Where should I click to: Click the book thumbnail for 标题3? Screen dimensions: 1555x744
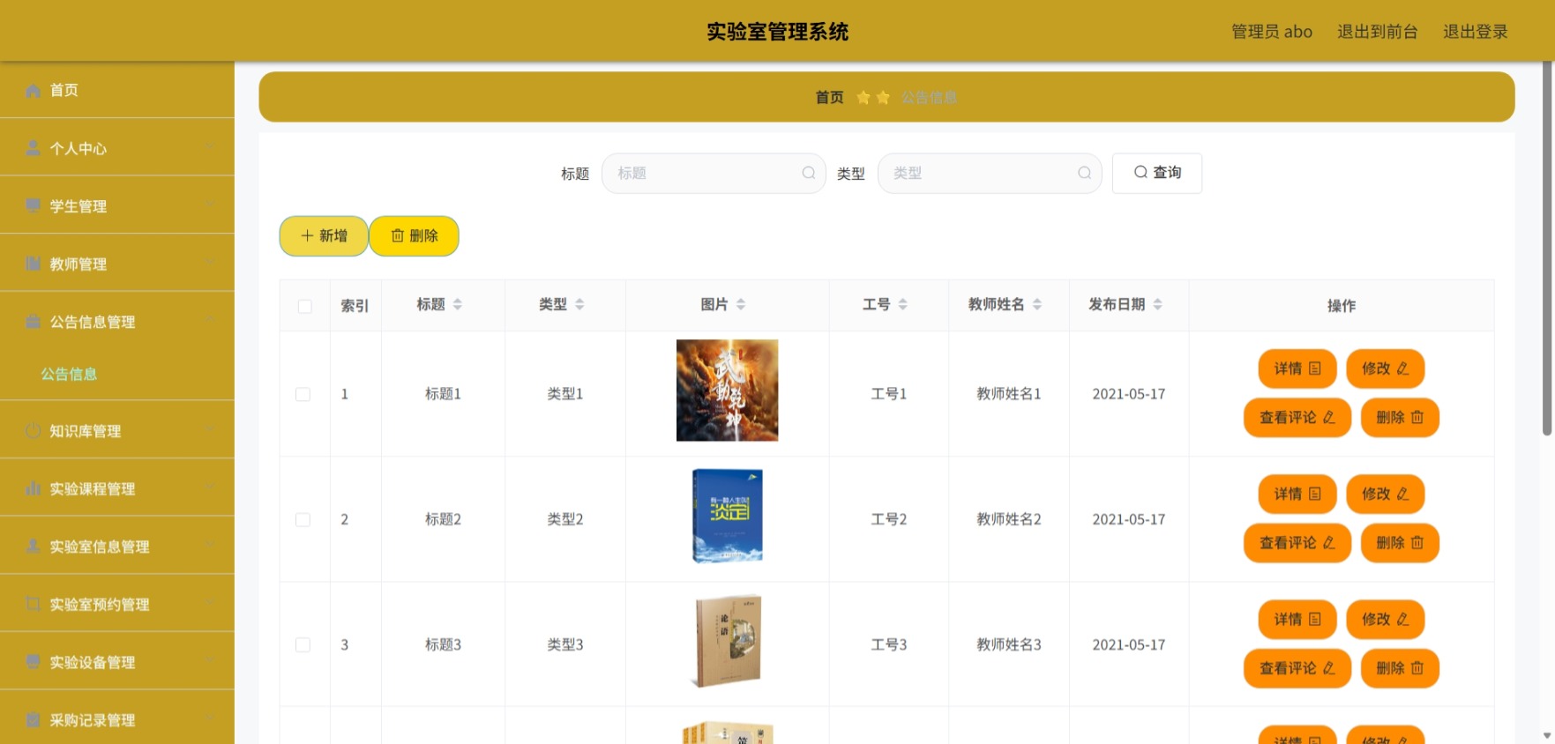726,641
